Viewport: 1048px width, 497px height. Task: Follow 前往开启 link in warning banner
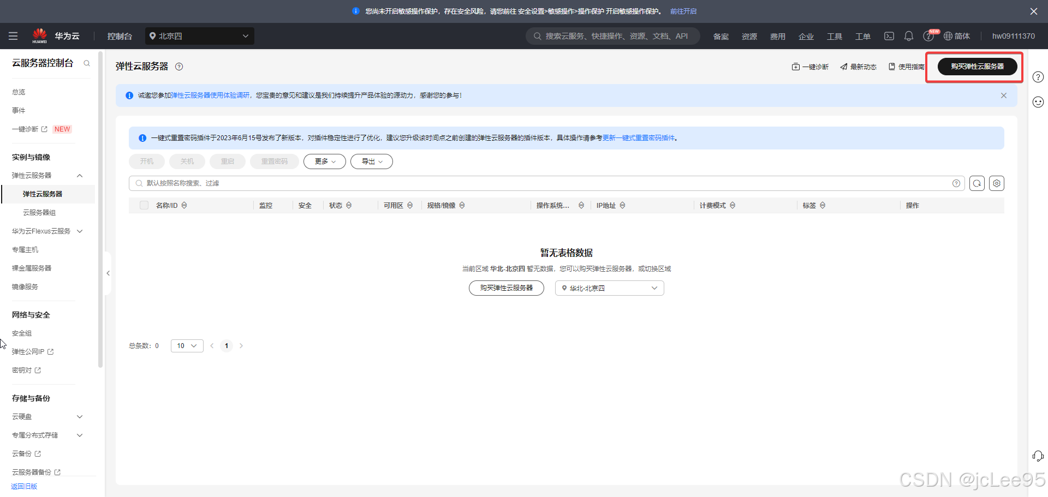coord(683,11)
